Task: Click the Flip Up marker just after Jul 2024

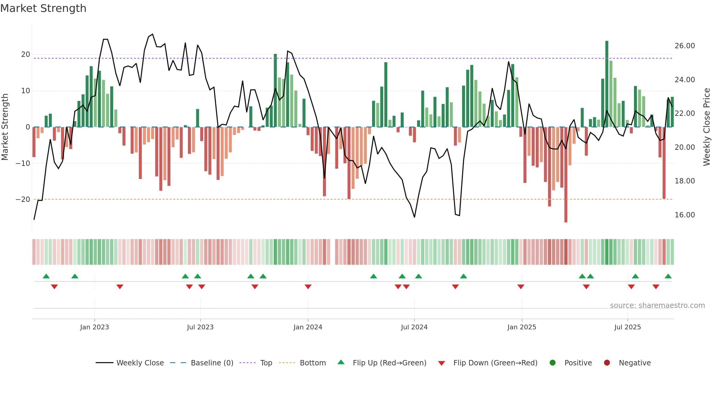Action: pos(419,276)
